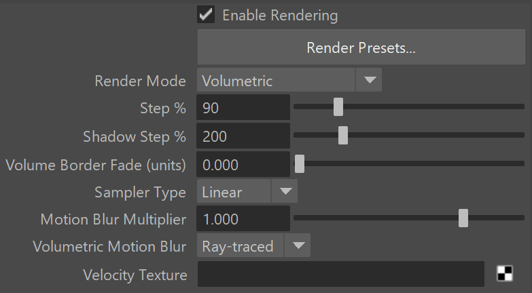Click the Motion Blur Multiplier slider handle
Image resolution: width=532 pixels, height=293 pixels.
463,218
